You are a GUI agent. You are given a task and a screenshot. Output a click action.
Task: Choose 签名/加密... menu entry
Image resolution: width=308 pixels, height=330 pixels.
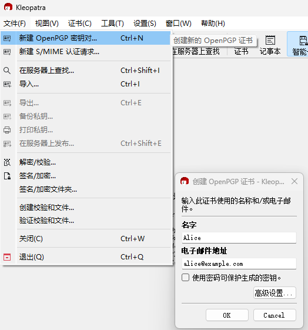[85, 176]
